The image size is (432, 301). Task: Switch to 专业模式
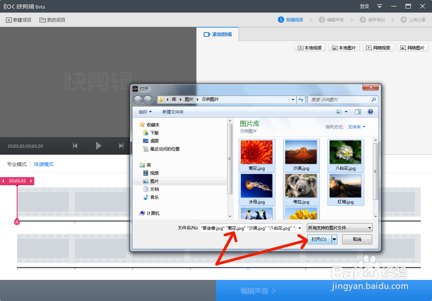click(16, 164)
